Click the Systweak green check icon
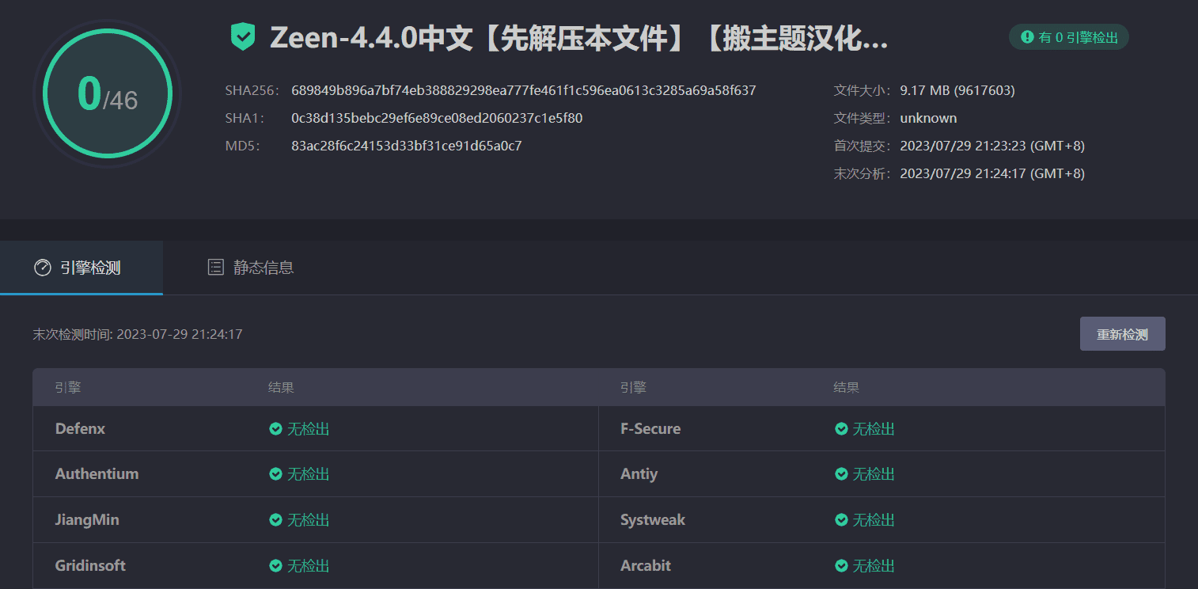Viewport: 1198px width, 589px height. click(841, 520)
